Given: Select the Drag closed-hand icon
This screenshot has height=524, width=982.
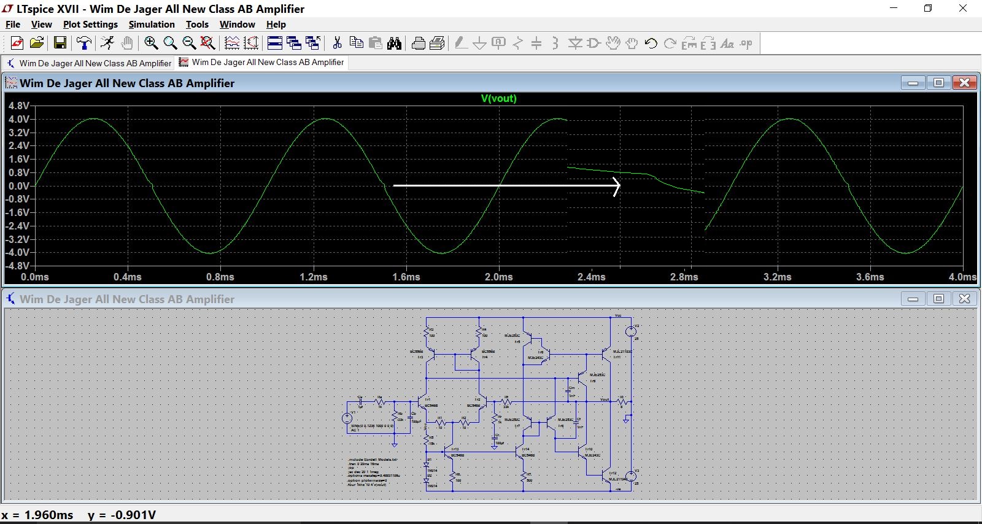Looking at the screenshot, I should [x=632, y=43].
